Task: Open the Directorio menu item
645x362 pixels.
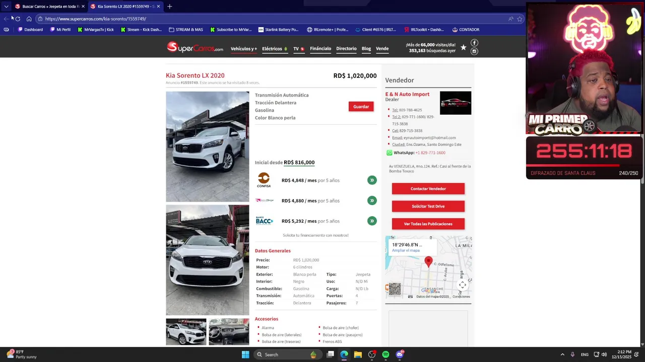Action: 346,49
